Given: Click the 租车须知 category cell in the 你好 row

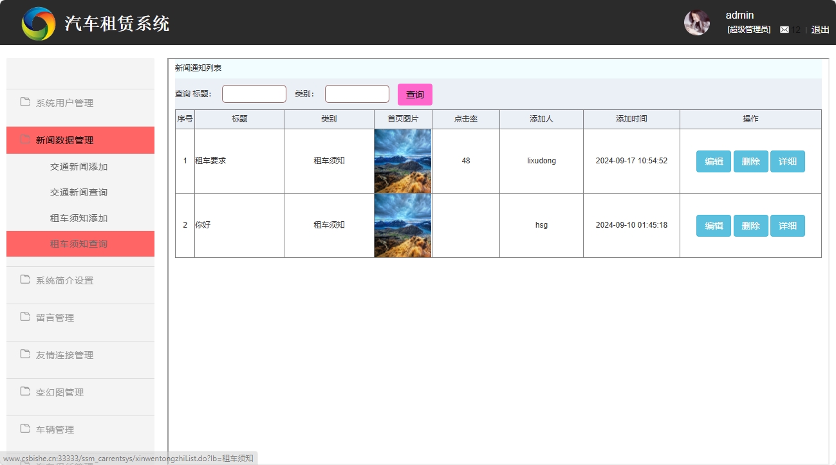Looking at the screenshot, I should (x=329, y=225).
